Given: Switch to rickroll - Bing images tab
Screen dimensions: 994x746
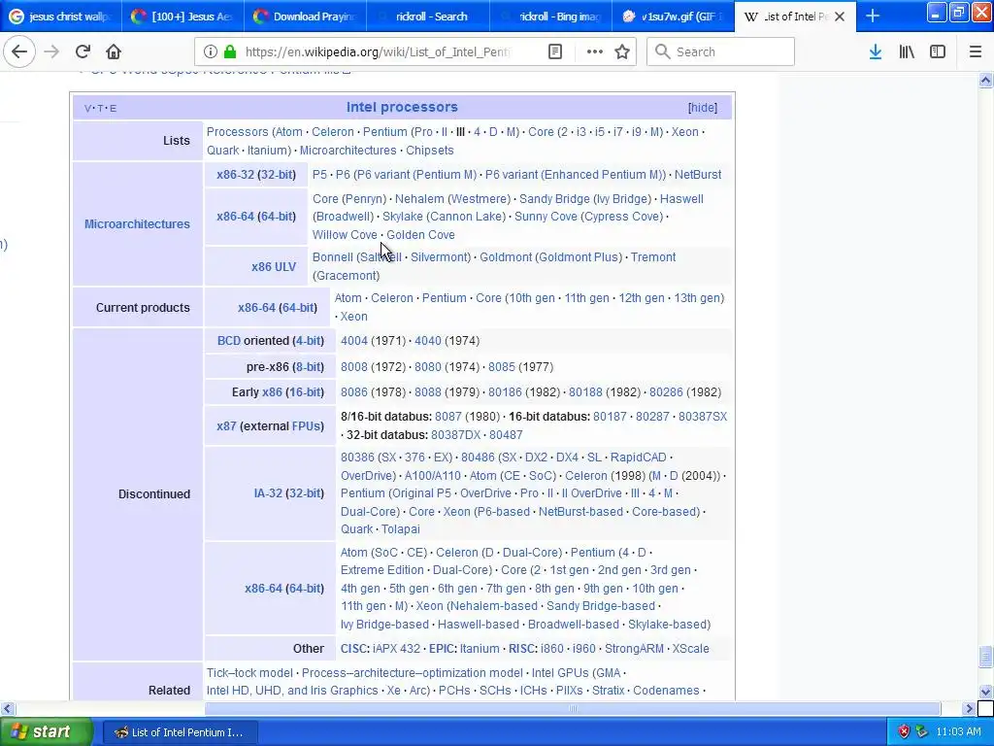Looking at the screenshot, I should coord(551,16).
